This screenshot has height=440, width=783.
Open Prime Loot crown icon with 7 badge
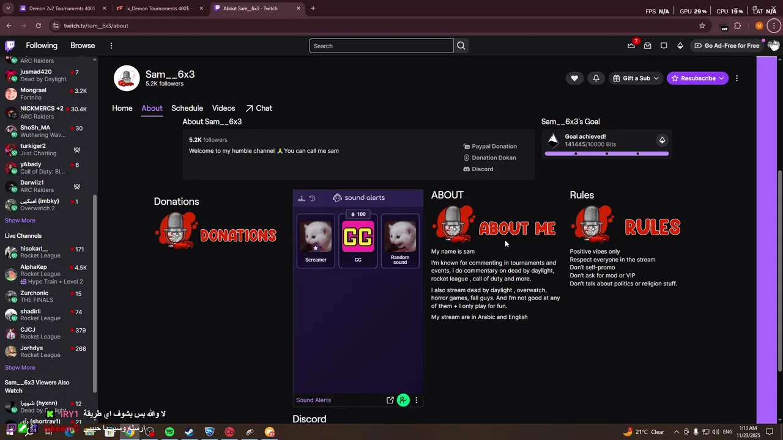pos(631,46)
